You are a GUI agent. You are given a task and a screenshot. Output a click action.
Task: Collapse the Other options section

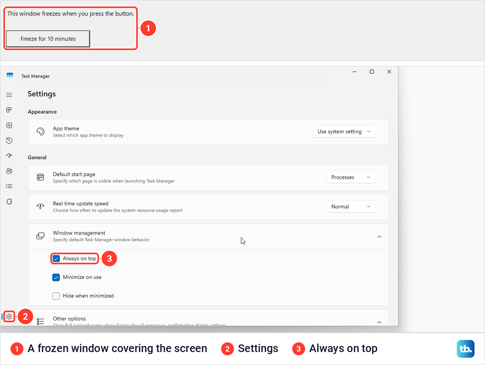[x=379, y=322]
